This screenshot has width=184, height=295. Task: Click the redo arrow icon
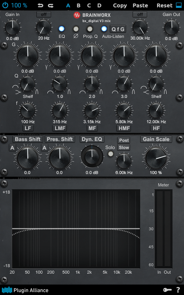pyautogui.click(x=51, y=6)
